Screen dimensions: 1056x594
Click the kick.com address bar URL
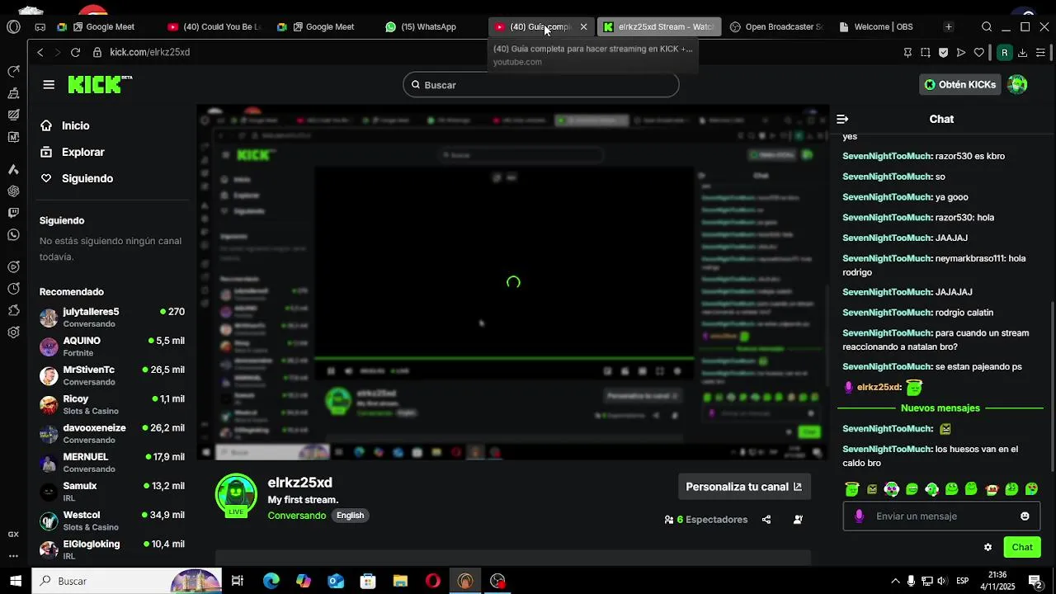pos(150,52)
